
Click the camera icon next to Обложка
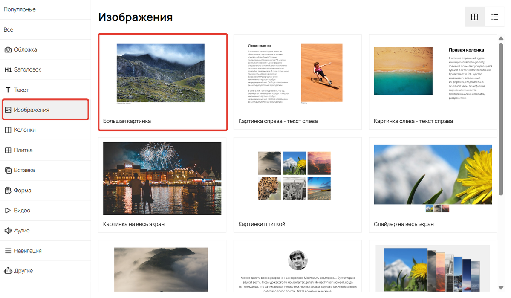tap(8, 49)
